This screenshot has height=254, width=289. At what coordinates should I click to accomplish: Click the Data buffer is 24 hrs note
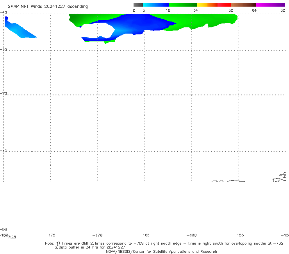coord(90,247)
